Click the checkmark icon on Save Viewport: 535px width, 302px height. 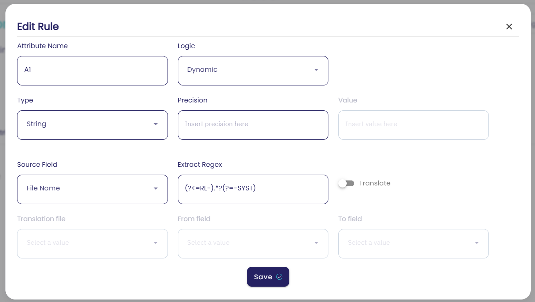click(x=279, y=277)
